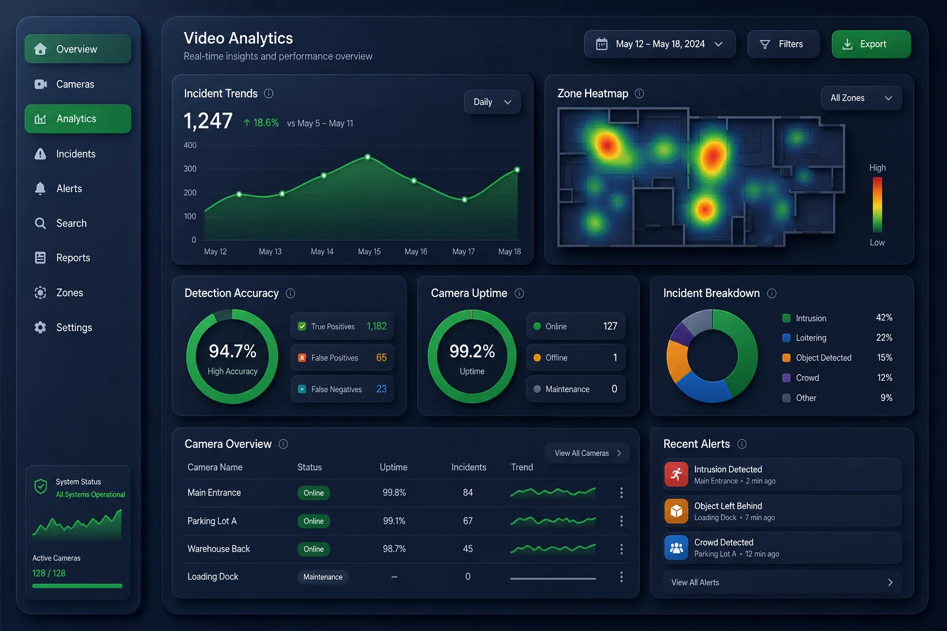Select Zones in the sidebar
Viewport: 947px width, 631px height.
[x=78, y=293]
